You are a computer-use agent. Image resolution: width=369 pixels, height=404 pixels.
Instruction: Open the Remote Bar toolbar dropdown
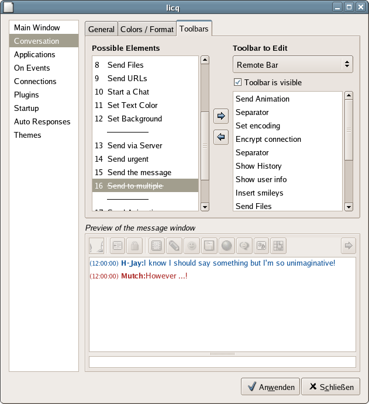coord(292,65)
